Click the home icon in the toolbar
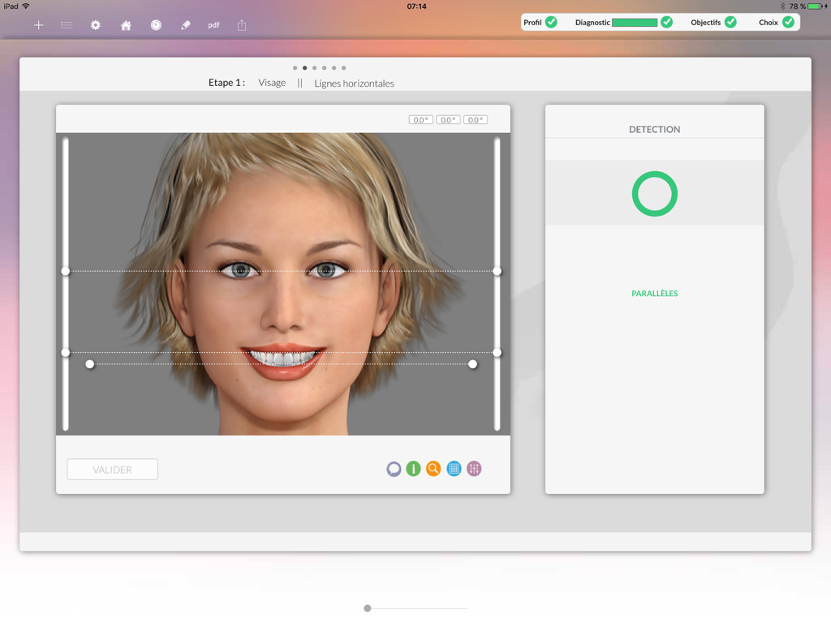The height and width of the screenshot is (623, 831). click(x=125, y=25)
